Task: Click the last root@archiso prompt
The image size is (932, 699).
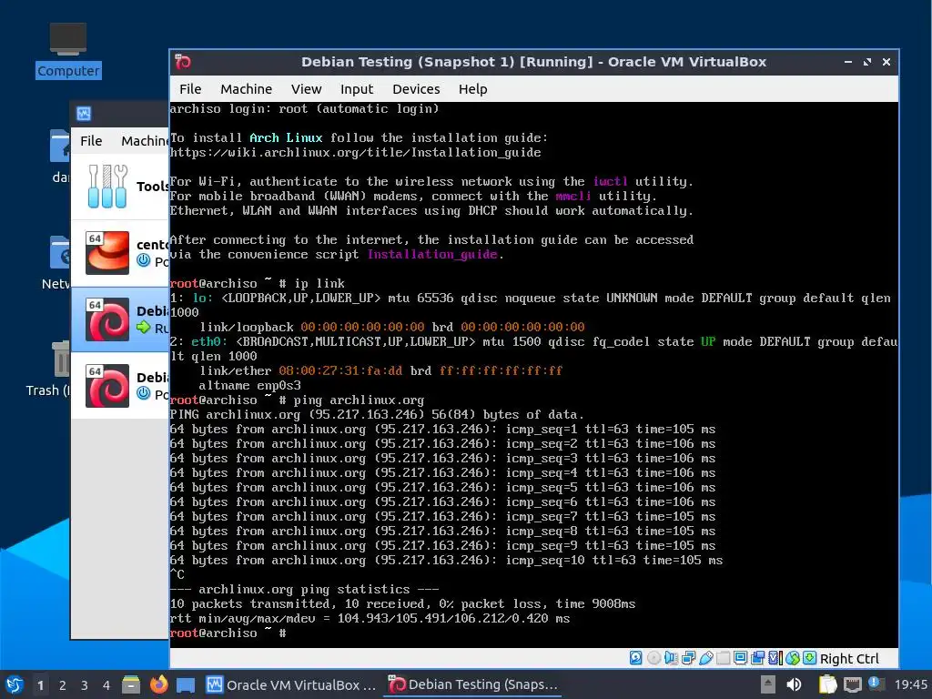Action: click(x=228, y=633)
